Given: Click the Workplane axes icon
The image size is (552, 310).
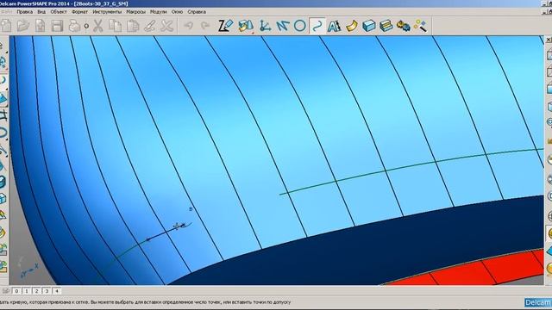Looking at the screenshot, I should click(265, 26).
